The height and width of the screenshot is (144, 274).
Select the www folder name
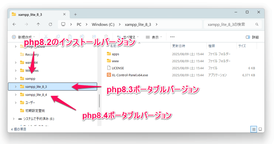click(x=115, y=61)
